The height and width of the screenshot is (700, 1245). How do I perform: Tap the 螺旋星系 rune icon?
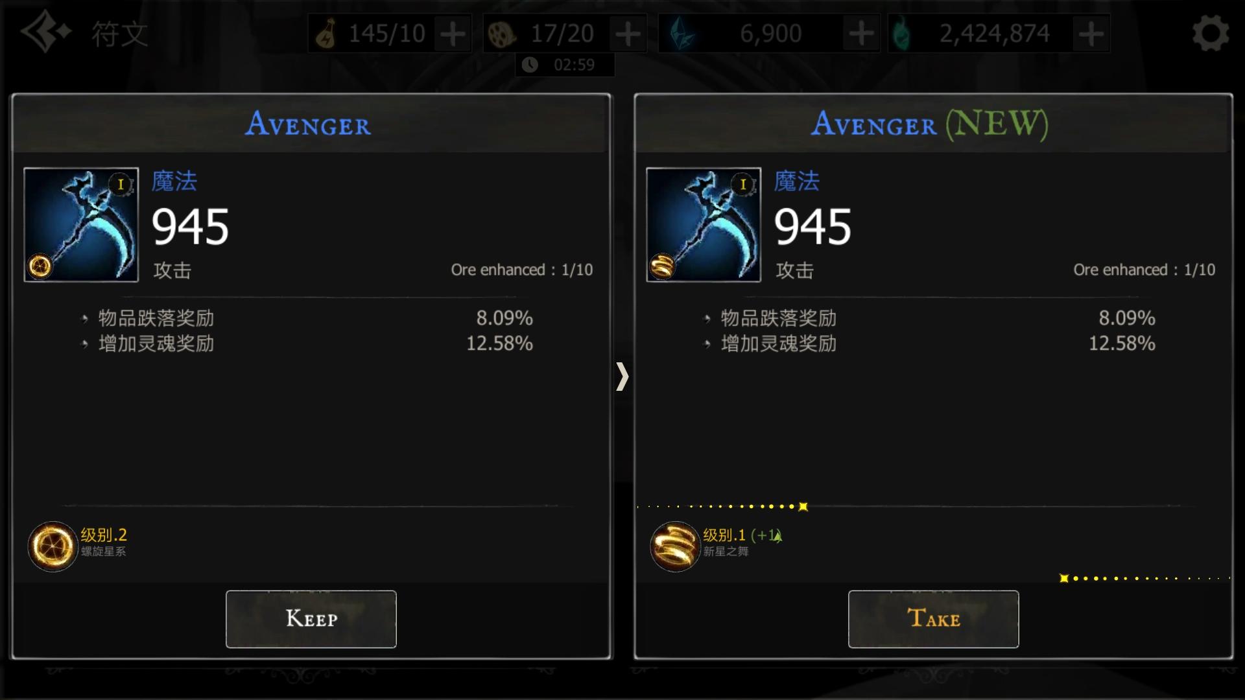[x=53, y=546]
